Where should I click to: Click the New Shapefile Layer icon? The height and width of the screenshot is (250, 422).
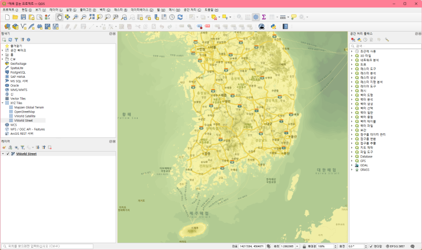tap(23, 26)
